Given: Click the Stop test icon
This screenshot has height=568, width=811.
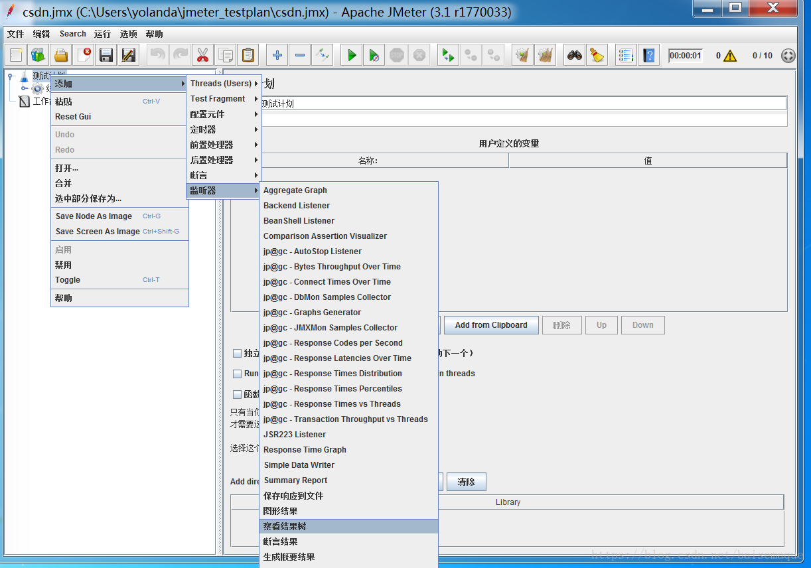Looking at the screenshot, I should (x=397, y=55).
